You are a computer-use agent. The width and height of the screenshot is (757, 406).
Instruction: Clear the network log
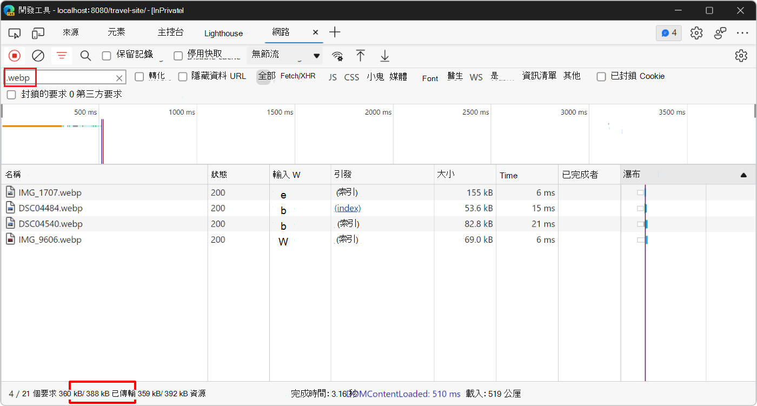tap(38, 56)
